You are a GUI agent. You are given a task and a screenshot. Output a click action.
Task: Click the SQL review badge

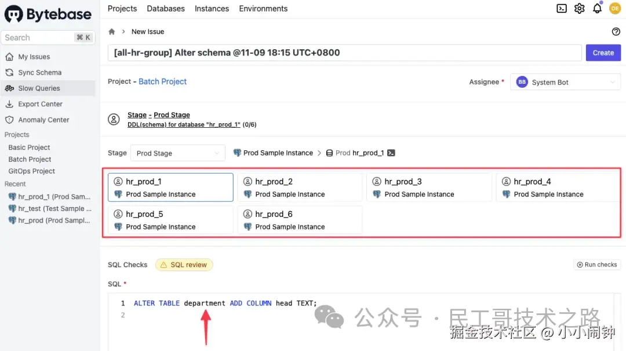pos(184,265)
